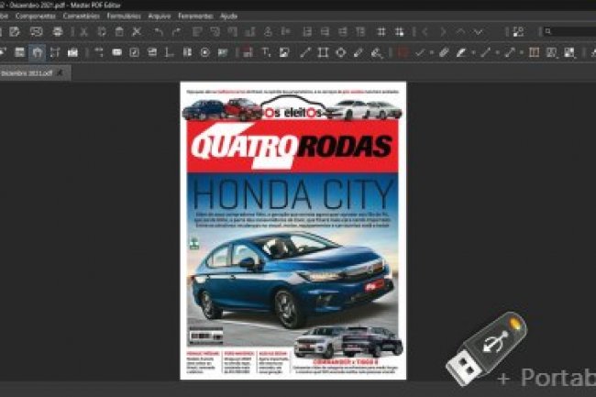Click the Undo arrow icon
Image resolution: width=596 pixels, height=397 pixels.
coord(159,31)
